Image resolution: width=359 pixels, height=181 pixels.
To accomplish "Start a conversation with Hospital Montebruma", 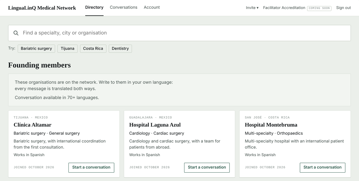I will click(323, 167).
